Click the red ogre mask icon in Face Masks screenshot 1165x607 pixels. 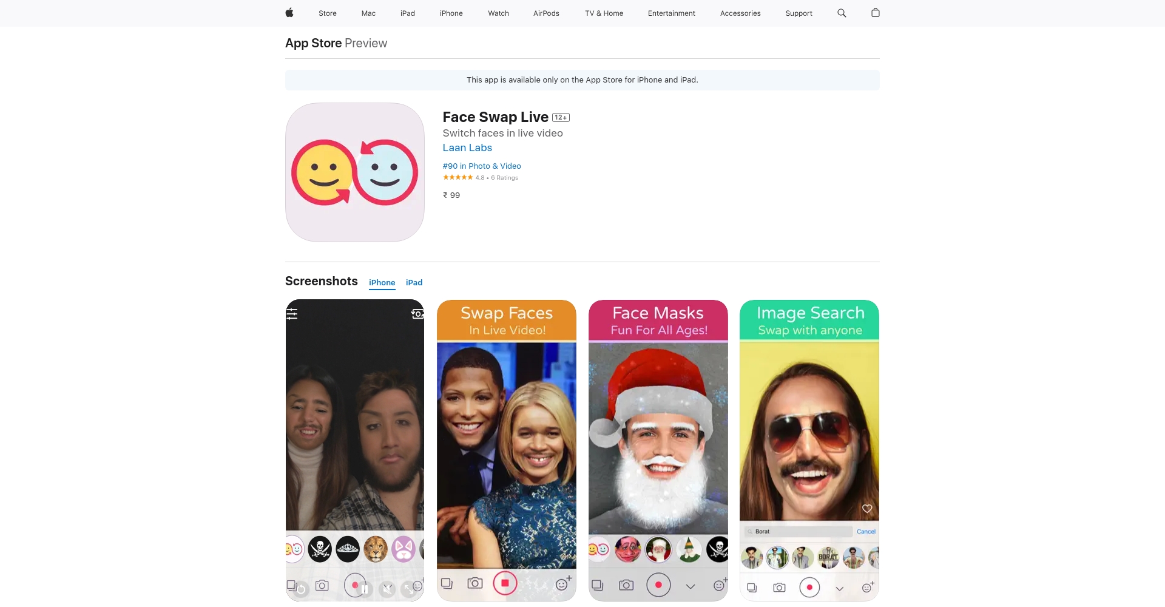tap(628, 549)
